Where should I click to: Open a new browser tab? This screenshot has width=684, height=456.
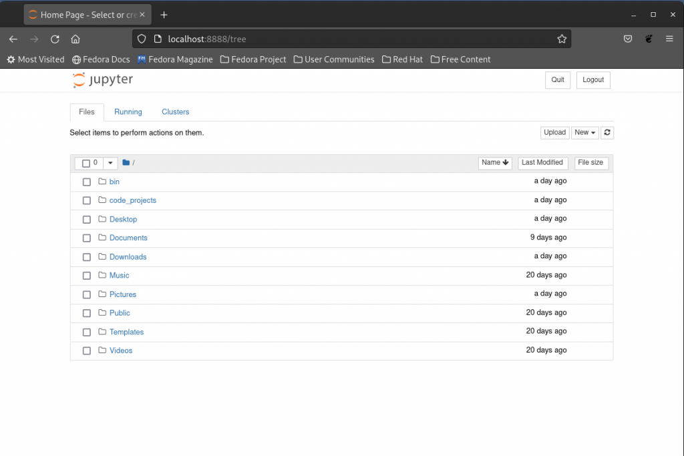click(x=164, y=15)
